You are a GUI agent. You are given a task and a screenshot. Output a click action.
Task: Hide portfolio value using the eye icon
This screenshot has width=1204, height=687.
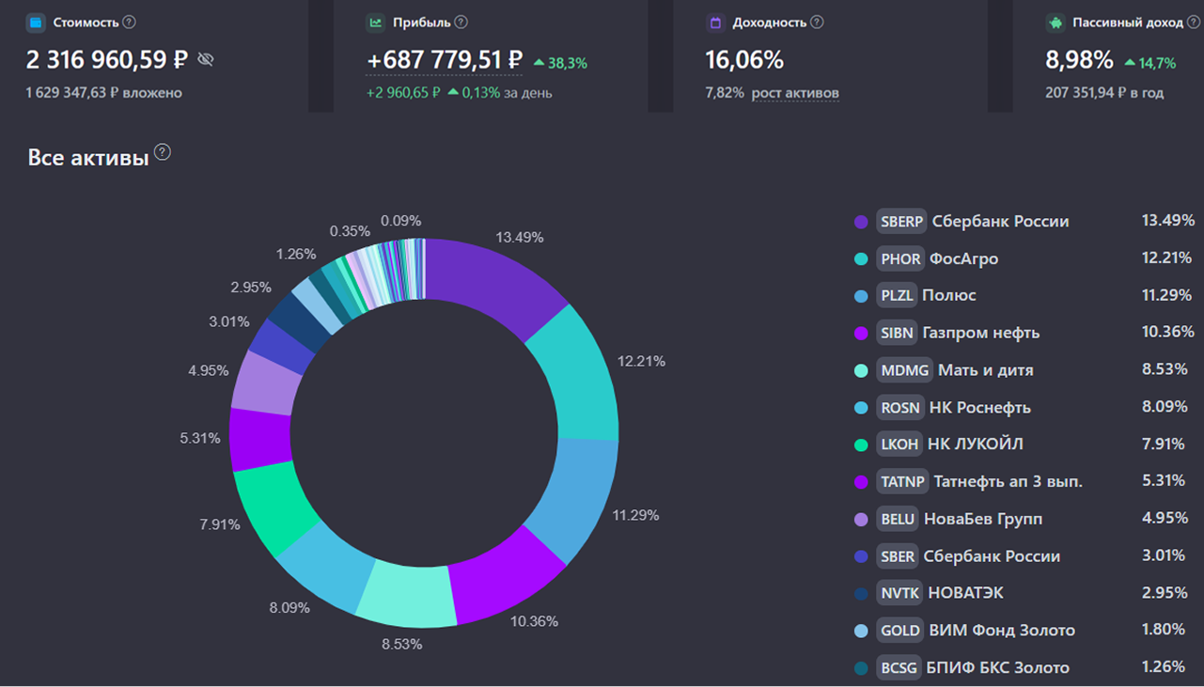(x=205, y=58)
